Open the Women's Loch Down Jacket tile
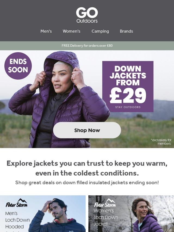174x232 pixels. click(x=131, y=214)
